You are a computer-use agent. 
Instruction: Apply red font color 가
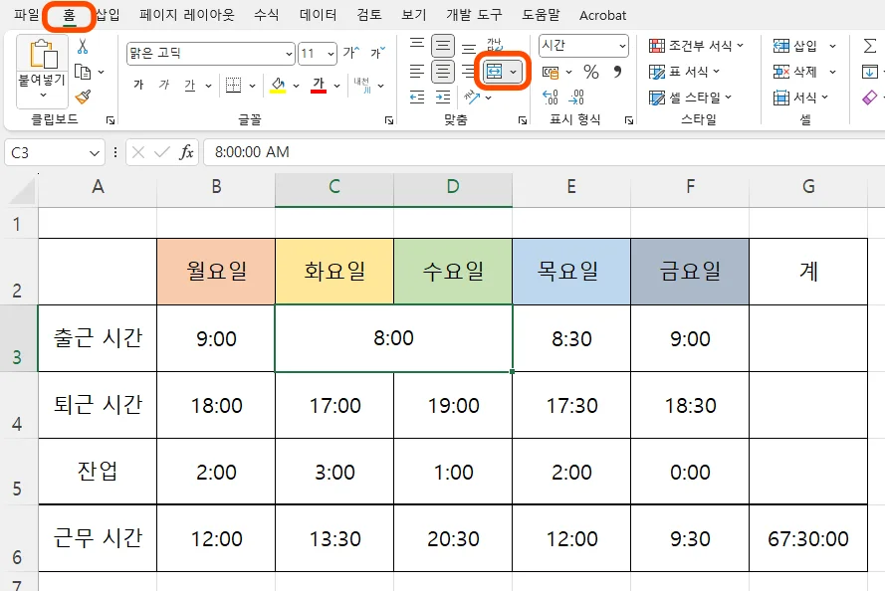pyautogui.click(x=319, y=86)
